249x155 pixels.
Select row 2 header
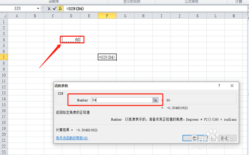(4, 28)
